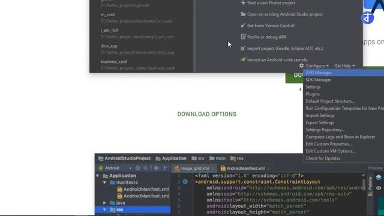
Task: Click Import an Android code sample
Action: coord(277,60)
